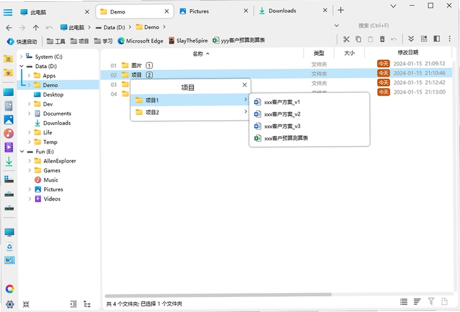Open yyy客户预算测算表 quick launch shortcut
Image resolution: width=460 pixels, height=312 pixels.
pos(239,40)
